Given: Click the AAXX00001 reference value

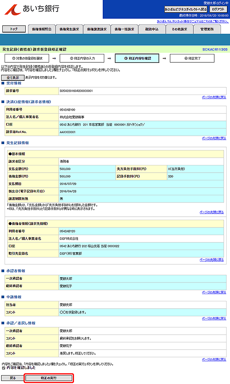Looking at the screenshot, I should (x=67, y=132).
